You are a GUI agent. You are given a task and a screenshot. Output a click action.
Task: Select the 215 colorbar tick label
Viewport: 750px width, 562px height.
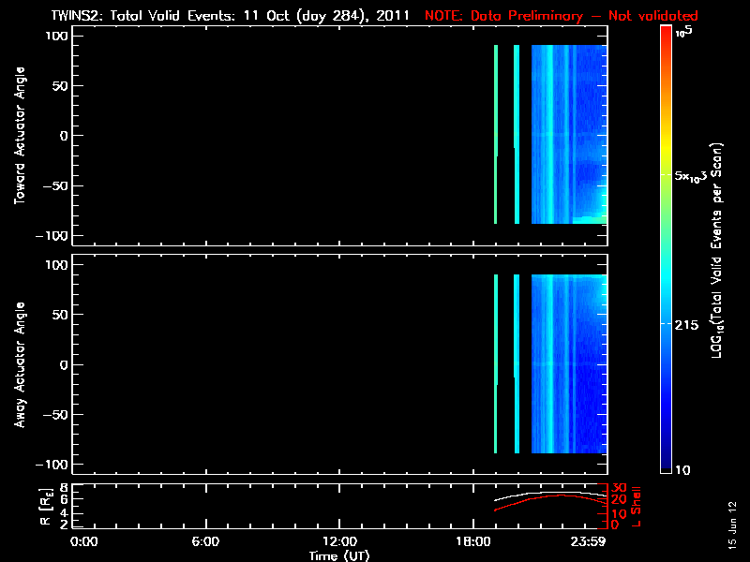point(690,324)
